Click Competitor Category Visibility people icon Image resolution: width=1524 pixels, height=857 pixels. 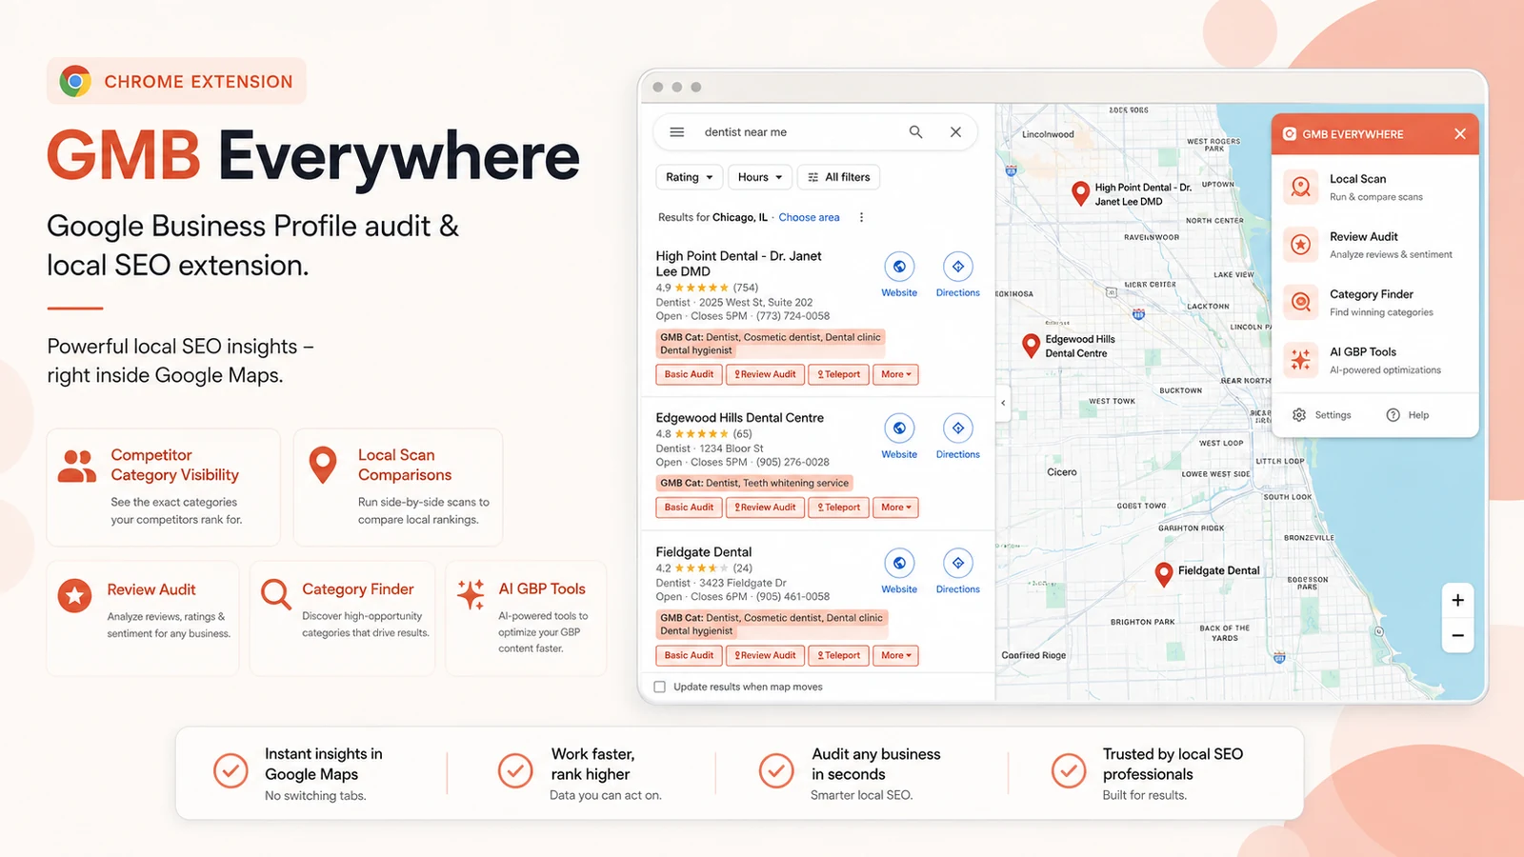pyautogui.click(x=77, y=467)
